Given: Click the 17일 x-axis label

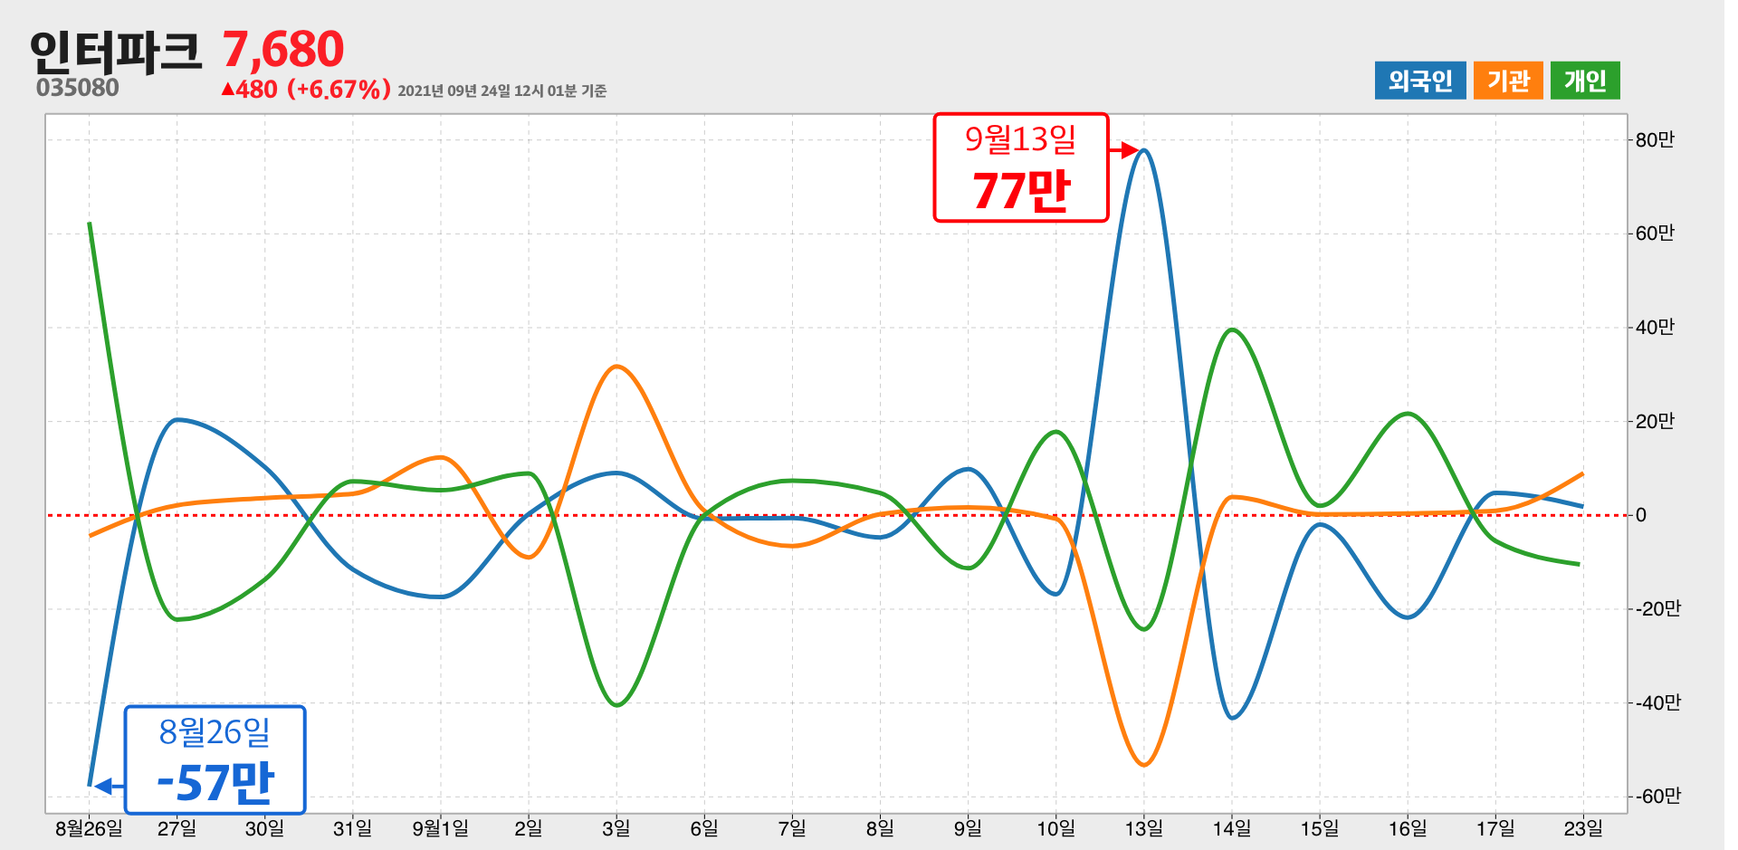Looking at the screenshot, I should (x=1495, y=828).
